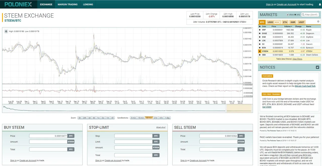Select 1-day candlesticks
Image resolution: width=322 pixels, height=166 pixels.
point(168,118)
